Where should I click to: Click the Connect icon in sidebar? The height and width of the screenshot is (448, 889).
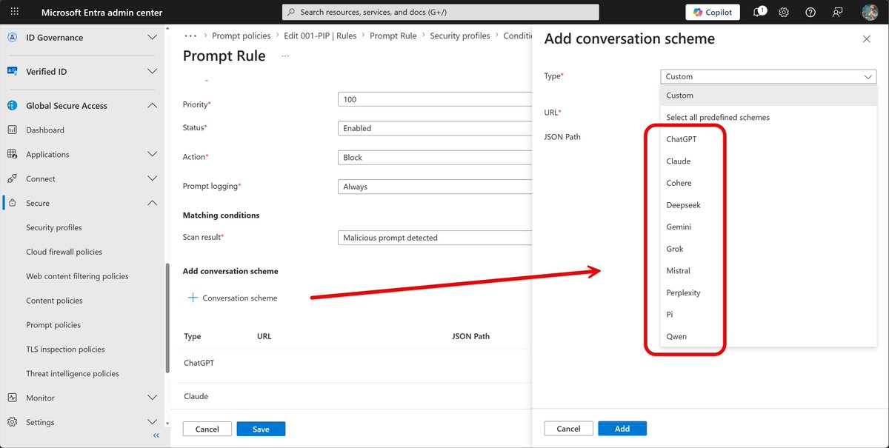[12, 178]
